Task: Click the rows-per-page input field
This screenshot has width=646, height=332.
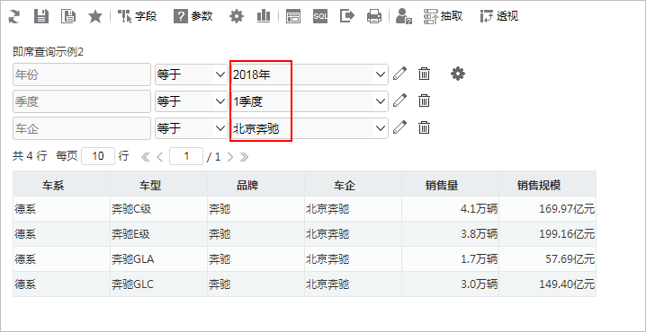Action: [98, 156]
